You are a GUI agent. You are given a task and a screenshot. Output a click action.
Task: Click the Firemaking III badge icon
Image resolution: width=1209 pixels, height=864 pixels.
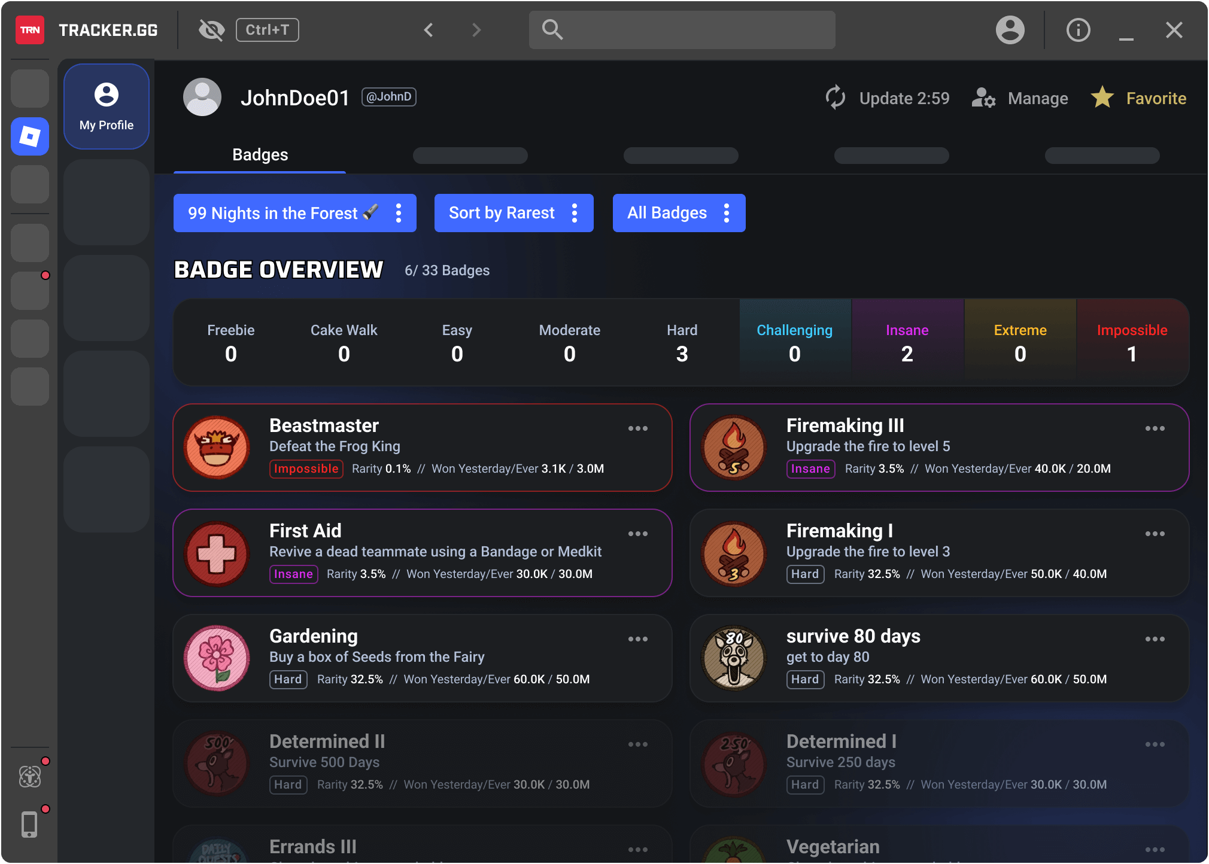(x=734, y=448)
